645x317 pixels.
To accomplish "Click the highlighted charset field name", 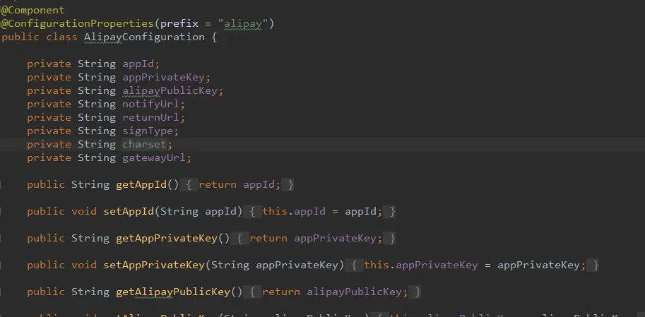I will 144,144.
